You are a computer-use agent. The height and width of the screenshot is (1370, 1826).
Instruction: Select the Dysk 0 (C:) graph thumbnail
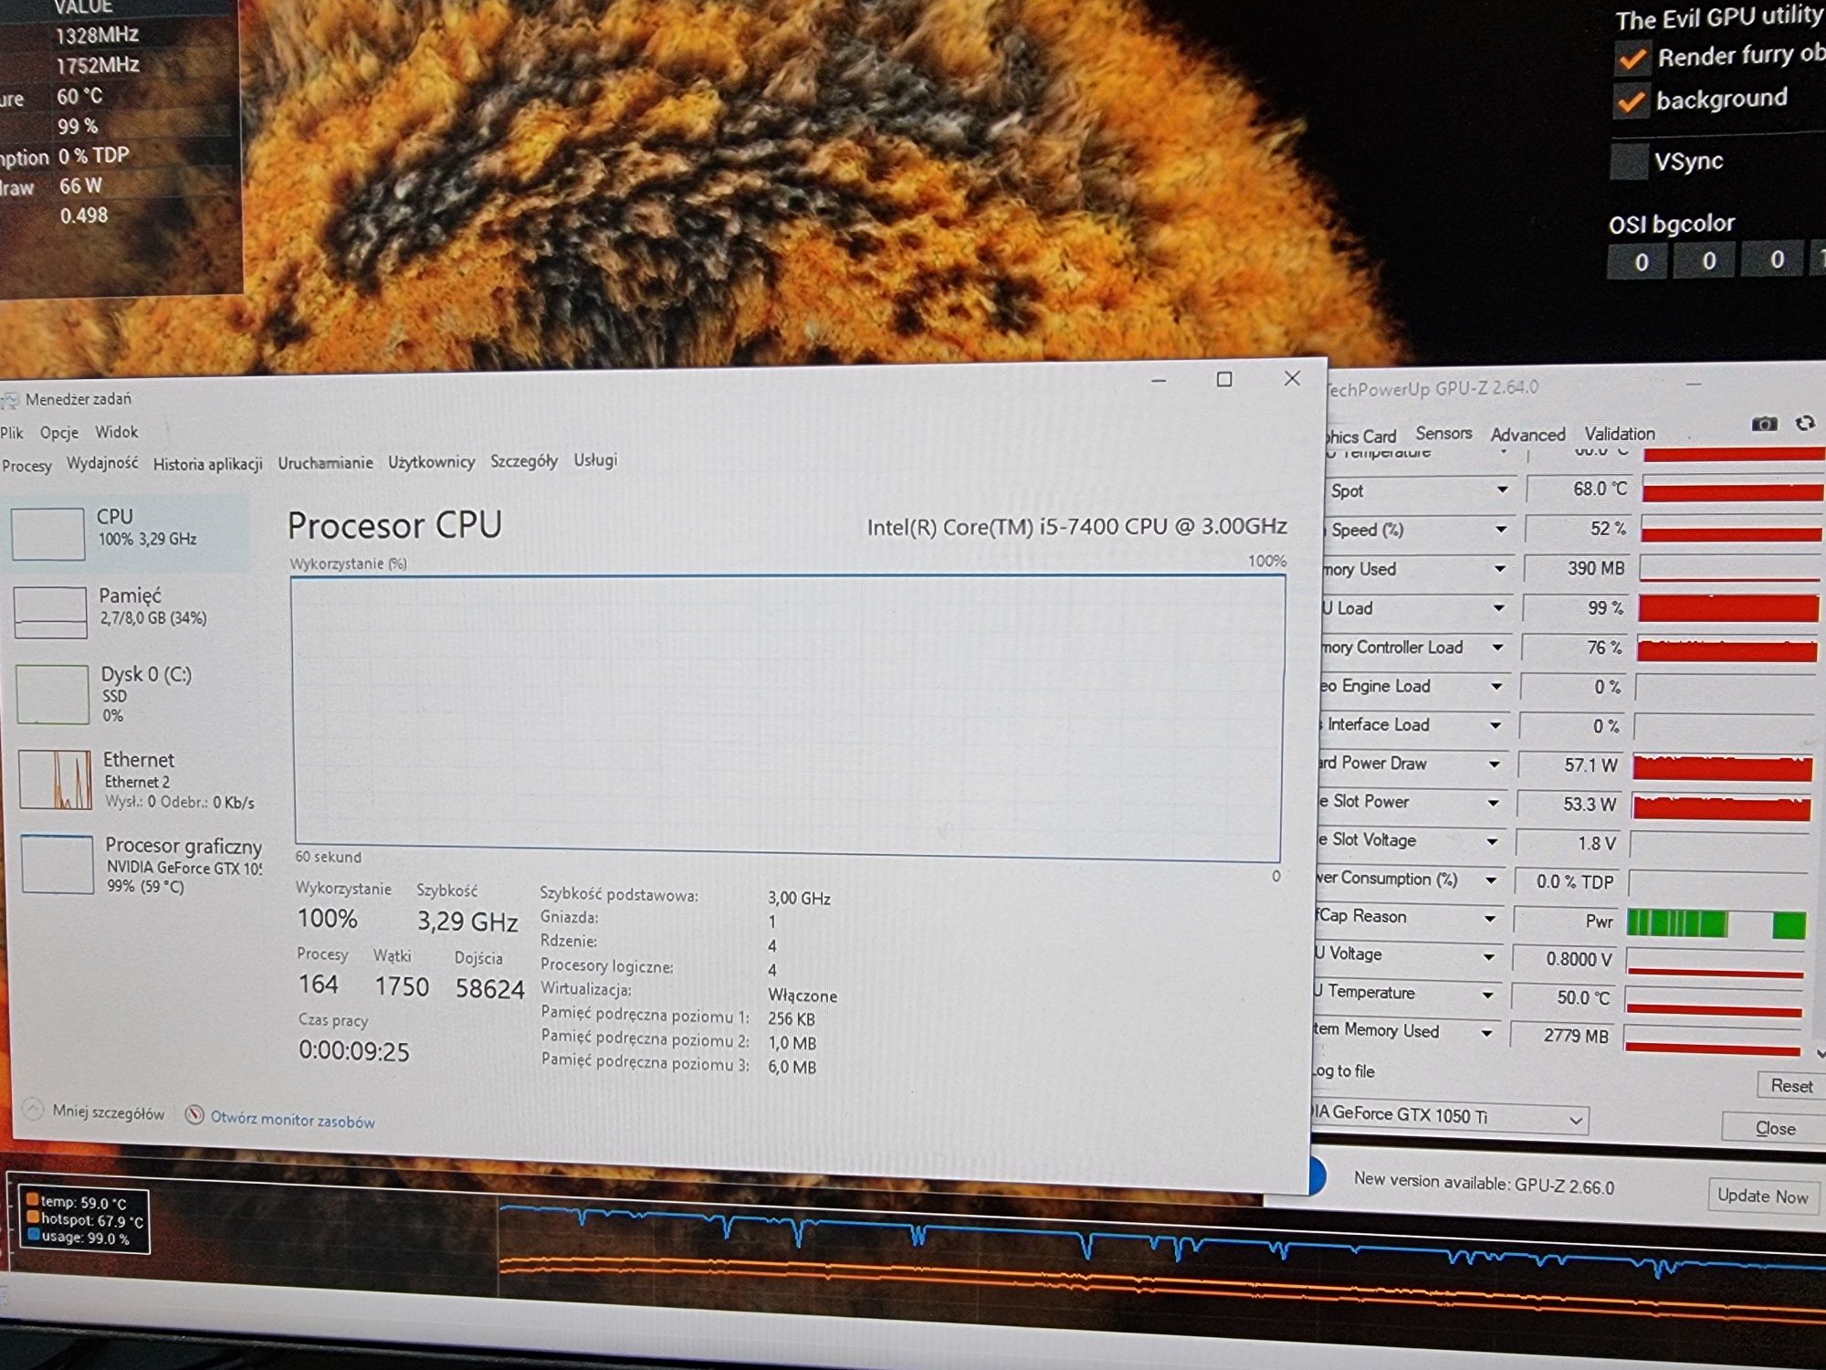(53, 694)
